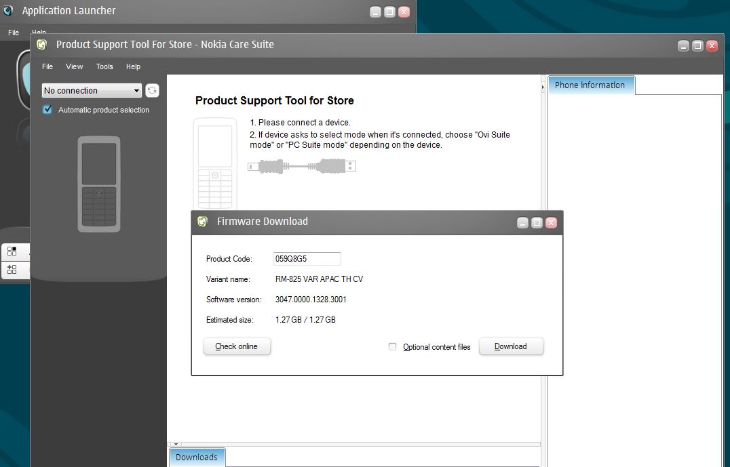This screenshot has width=730, height=467.
Task: Select the Downloads tab
Action: click(197, 458)
